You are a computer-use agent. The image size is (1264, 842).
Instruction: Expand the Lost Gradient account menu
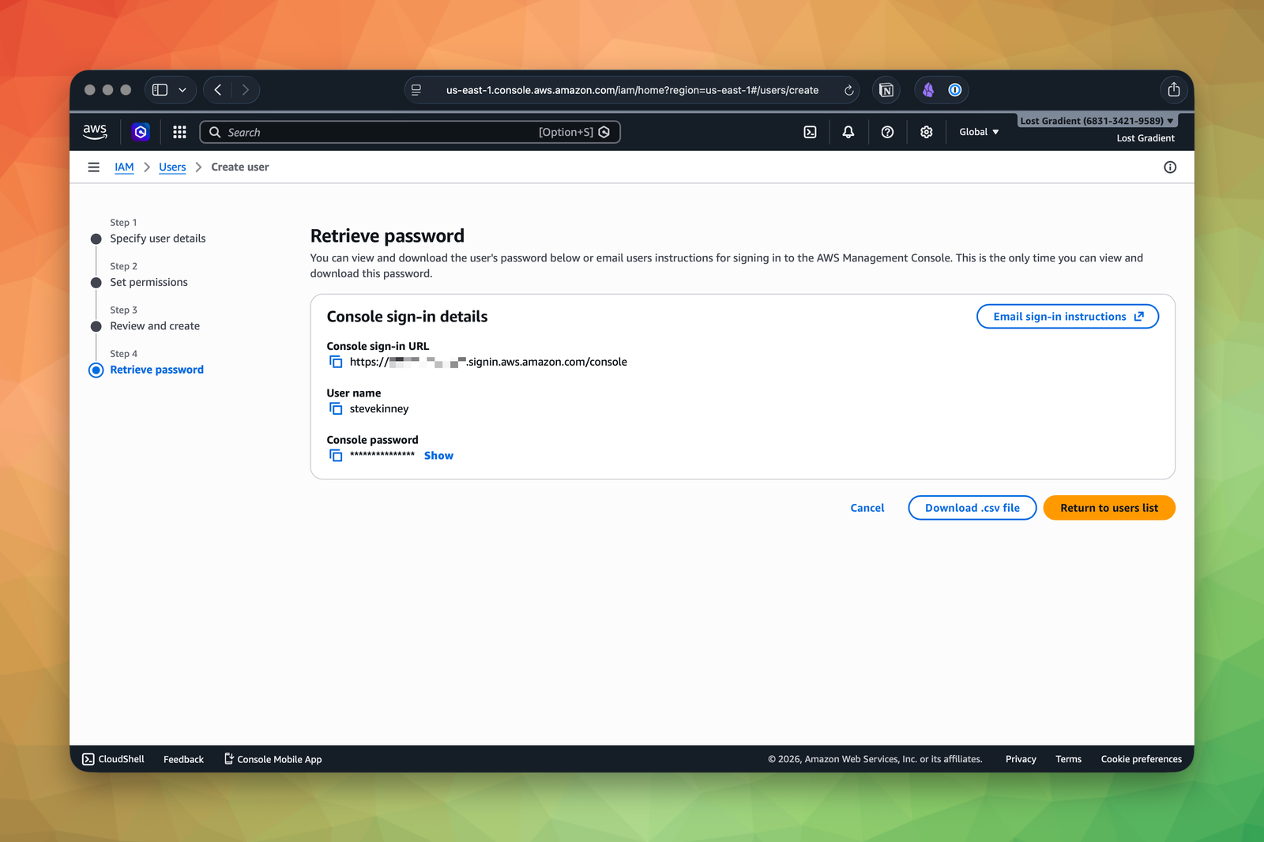click(x=1097, y=121)
